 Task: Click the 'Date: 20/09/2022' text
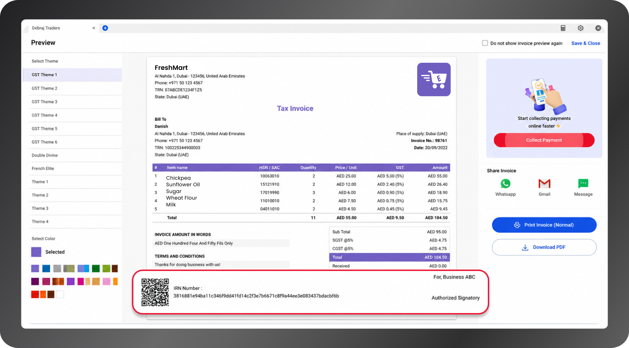[x=430, y=148]
